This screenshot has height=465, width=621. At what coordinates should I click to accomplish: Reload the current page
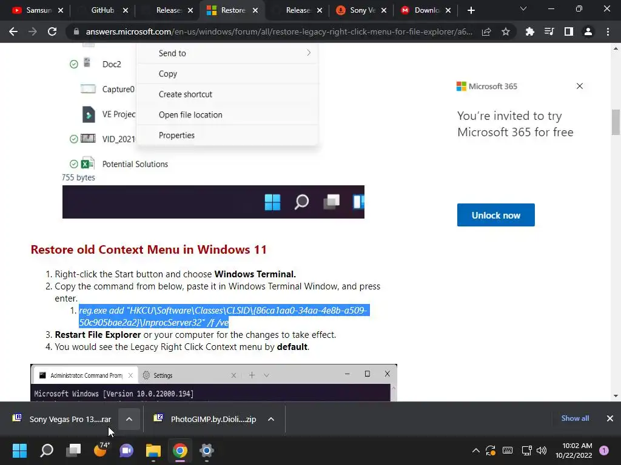52,31
